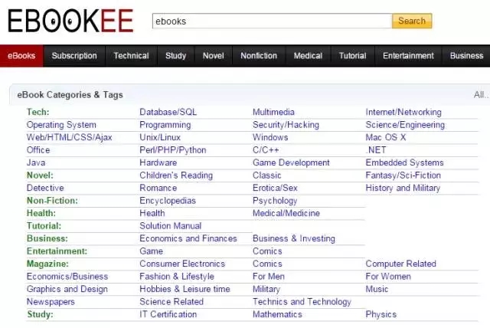The image size is (490, 328).
Task: Open the Embedded Systems category
Action: [x=405, y=162]
